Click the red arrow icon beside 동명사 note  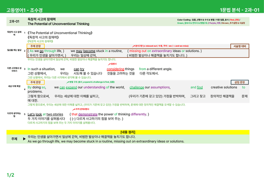(x=109, y=64)
